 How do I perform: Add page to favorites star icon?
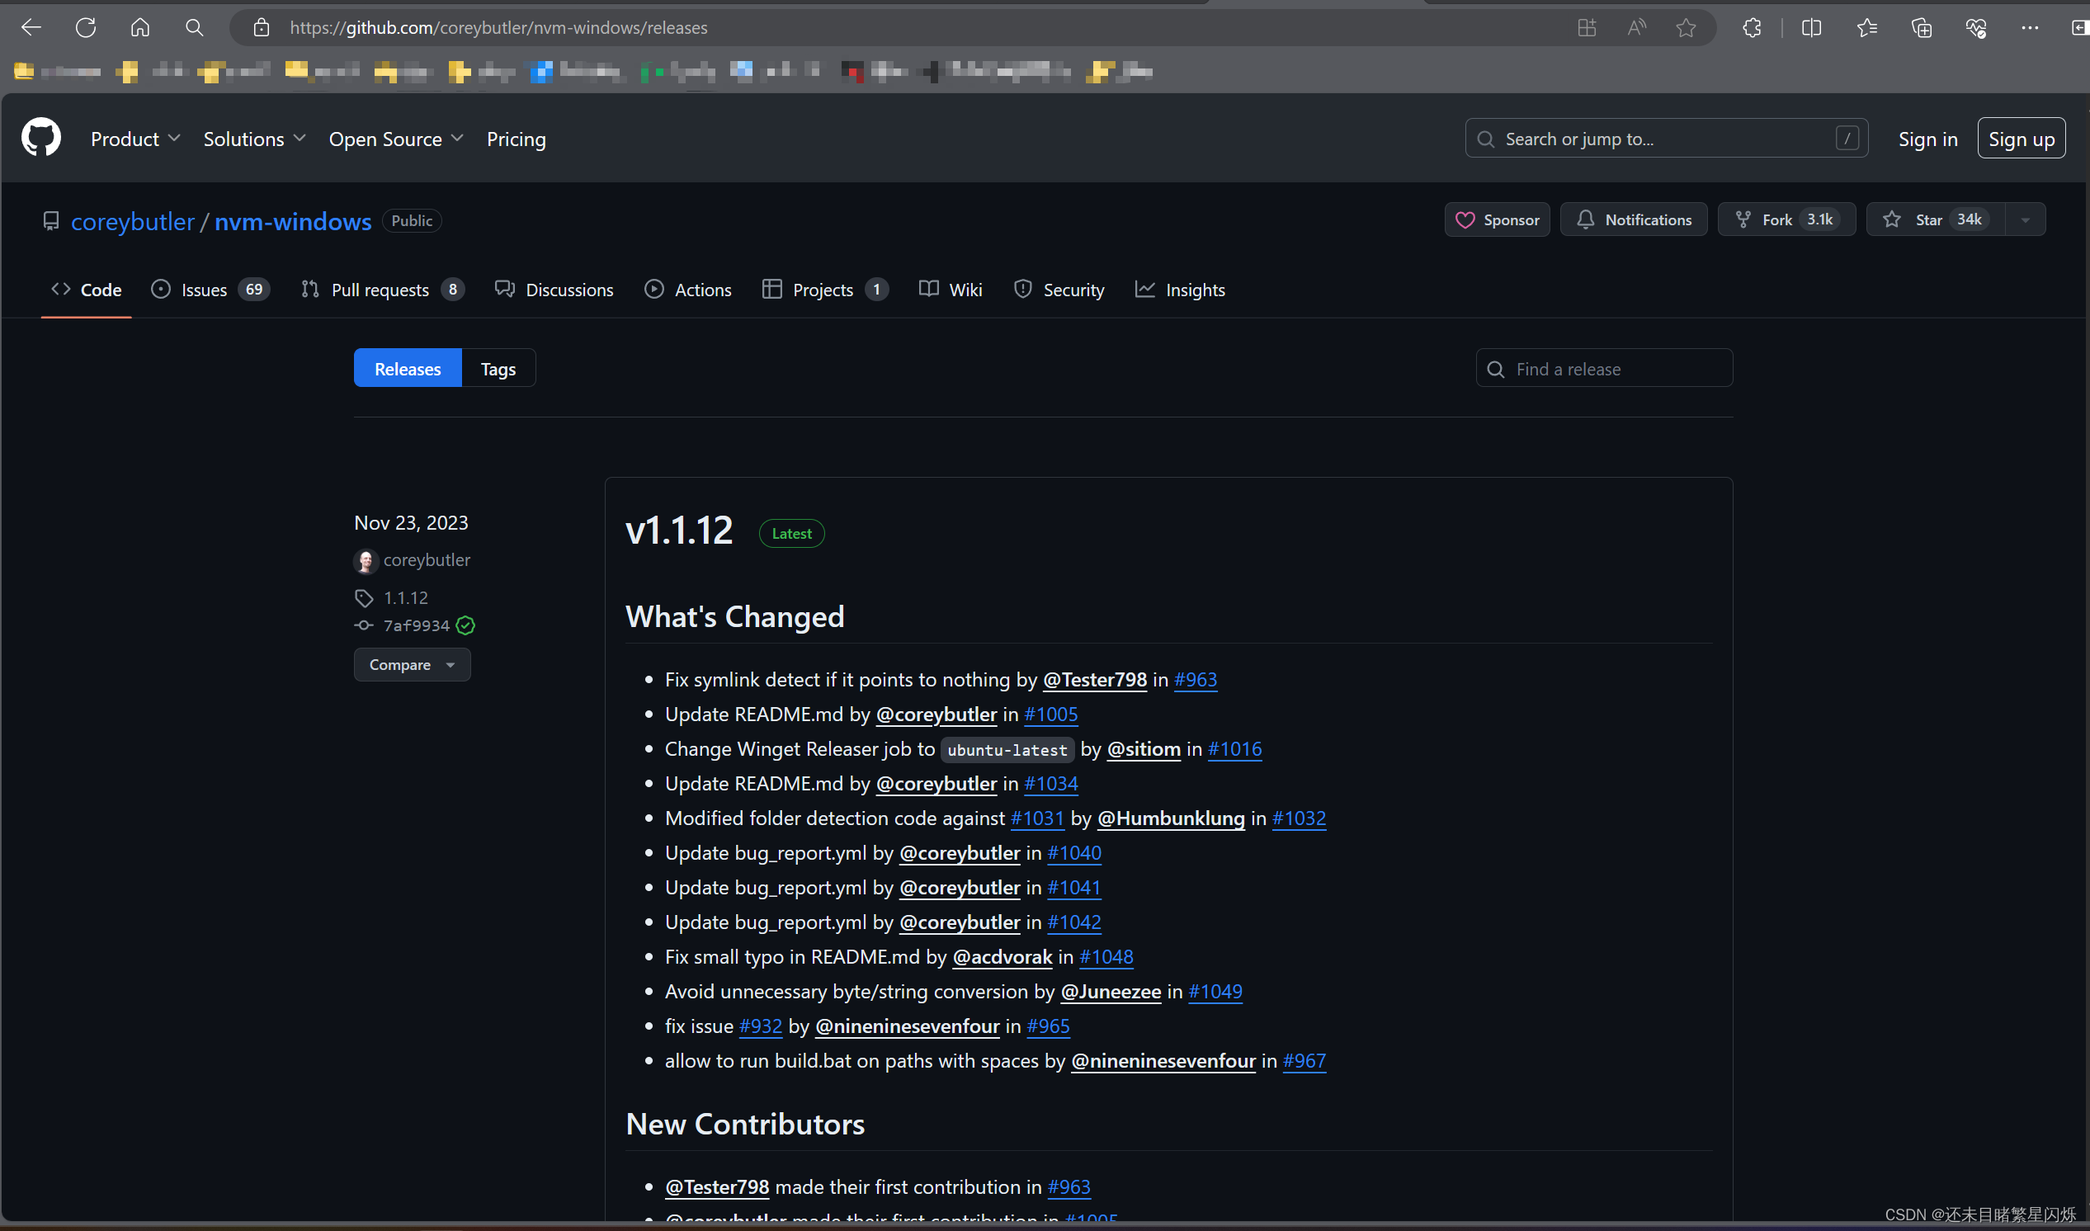tap(1685, 27)
